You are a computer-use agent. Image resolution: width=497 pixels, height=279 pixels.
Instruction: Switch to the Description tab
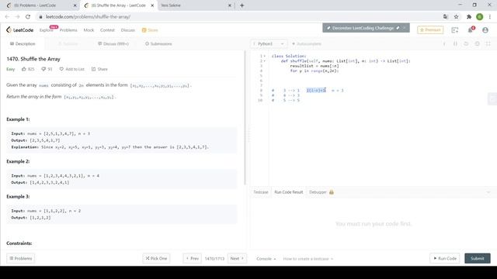click(x=23, y=43)
